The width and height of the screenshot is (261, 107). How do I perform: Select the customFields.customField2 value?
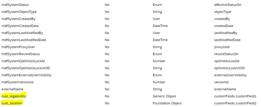tap(235, 103)
